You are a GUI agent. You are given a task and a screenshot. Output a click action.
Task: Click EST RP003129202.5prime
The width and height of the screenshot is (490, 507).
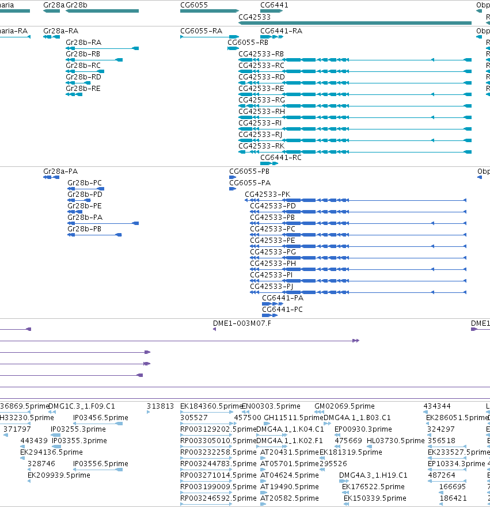coord(206,435)
